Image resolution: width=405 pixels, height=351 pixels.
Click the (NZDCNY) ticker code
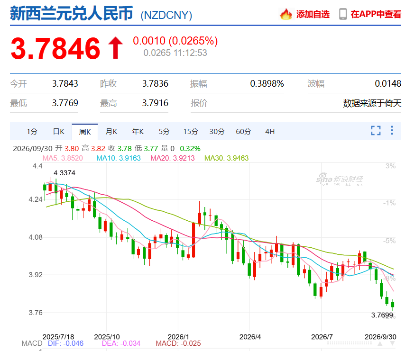166,15
